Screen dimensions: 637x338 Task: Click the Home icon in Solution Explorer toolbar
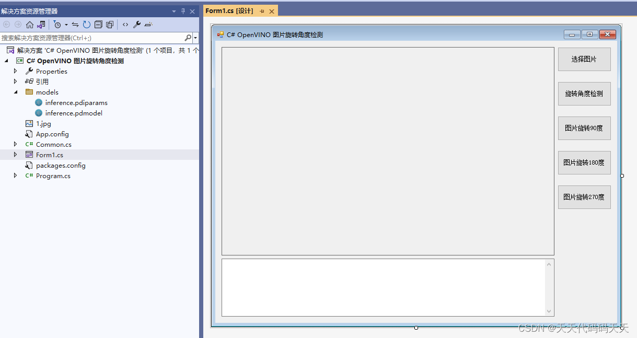point(29,24)
